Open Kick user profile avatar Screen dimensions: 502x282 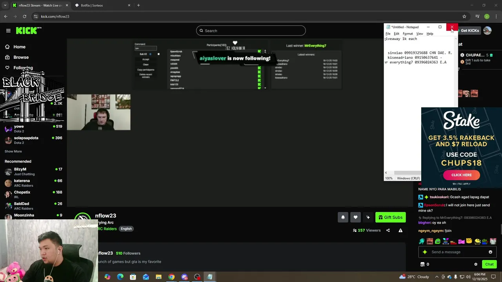pyautogui.click(x=487, y=31)
